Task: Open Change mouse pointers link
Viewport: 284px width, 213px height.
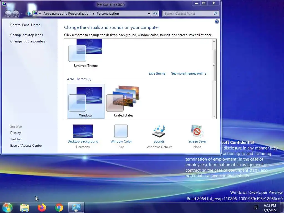Action: tap(28, 41)
